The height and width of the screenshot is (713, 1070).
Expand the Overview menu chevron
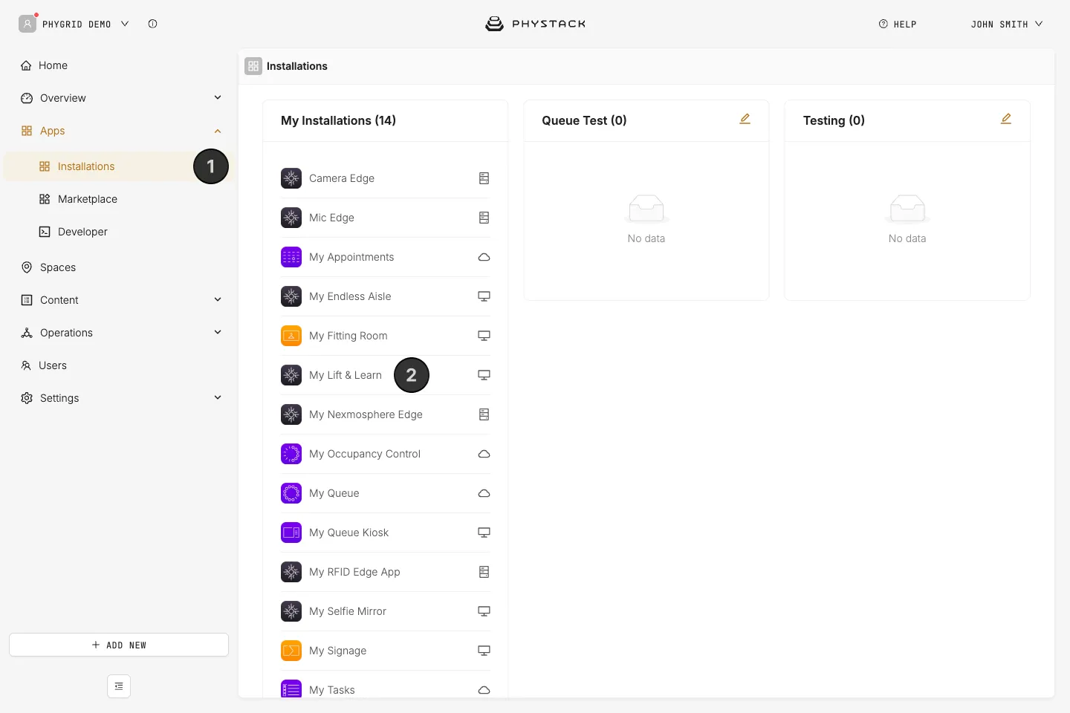coord(218,97)
